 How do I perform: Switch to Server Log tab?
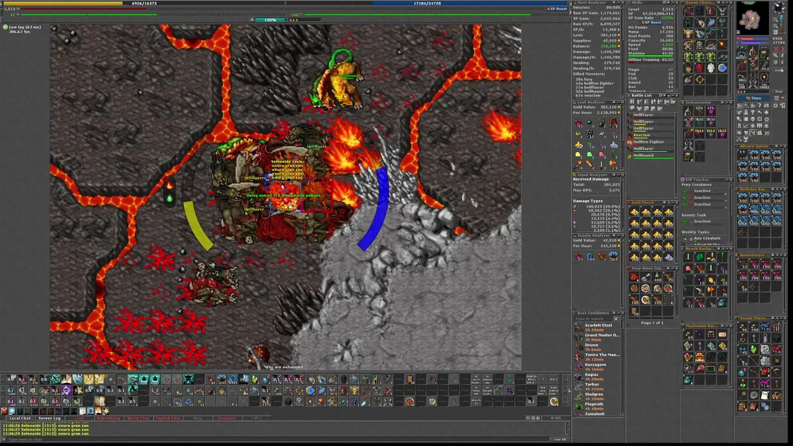click(50, 418)
